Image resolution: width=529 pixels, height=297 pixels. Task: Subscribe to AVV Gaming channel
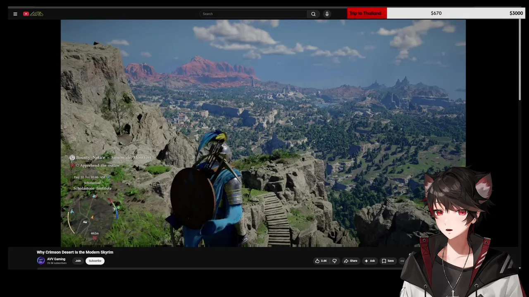[95, 261]
